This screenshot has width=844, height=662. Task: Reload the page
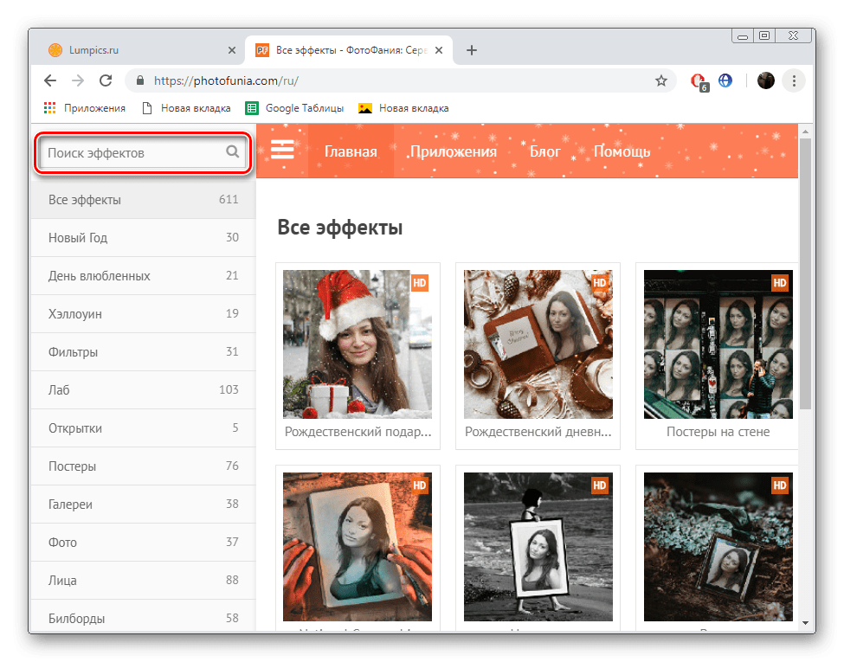[x=106, y=80]
